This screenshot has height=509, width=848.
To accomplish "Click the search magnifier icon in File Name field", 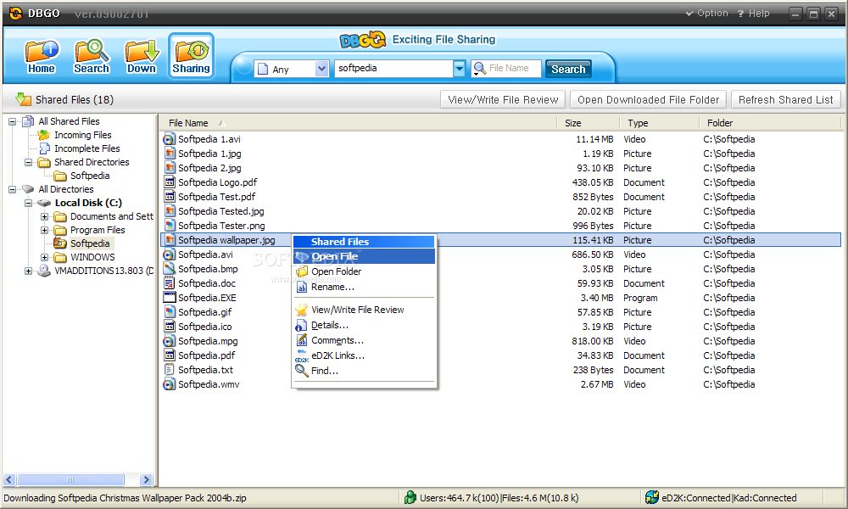I will [x=479, y=69].
